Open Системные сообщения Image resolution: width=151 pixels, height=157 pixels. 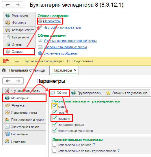coord(60,53)
